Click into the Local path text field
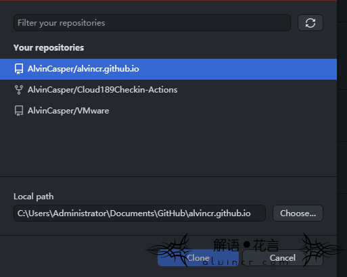Image resolution: width=347 pixels, height=277 pixels. [139, 213]
